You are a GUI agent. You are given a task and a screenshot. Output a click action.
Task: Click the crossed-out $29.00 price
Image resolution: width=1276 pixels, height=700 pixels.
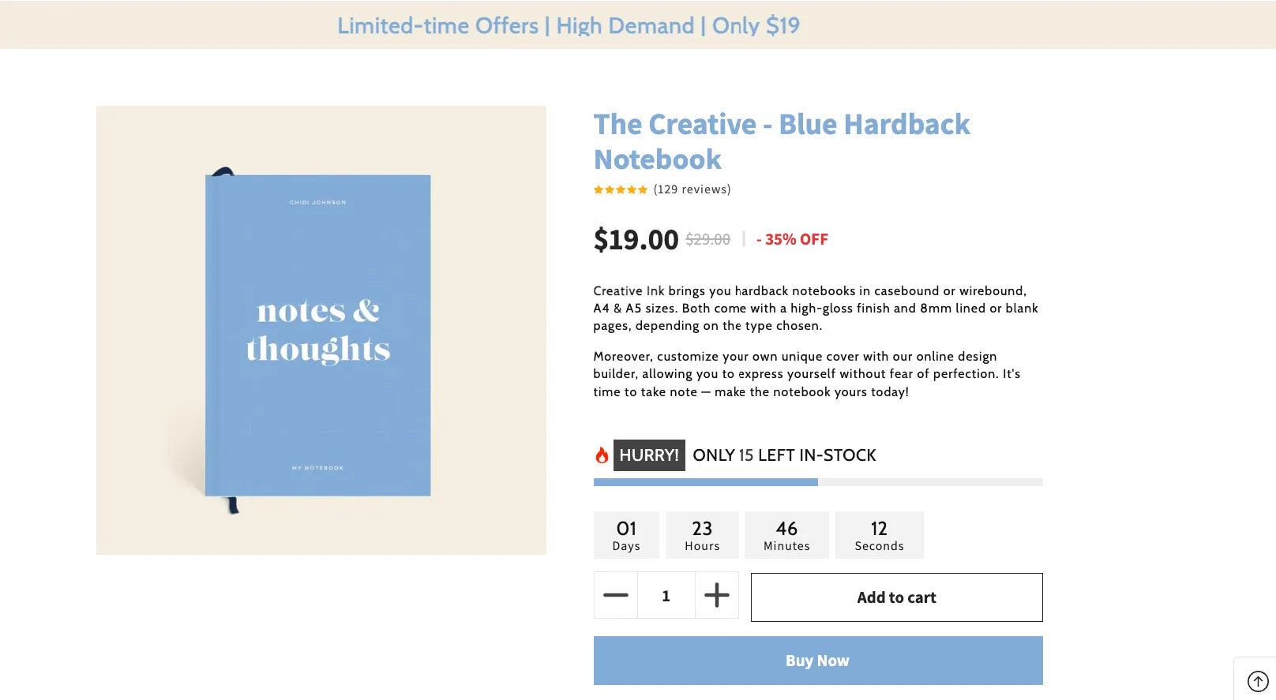tap(707, 240)
